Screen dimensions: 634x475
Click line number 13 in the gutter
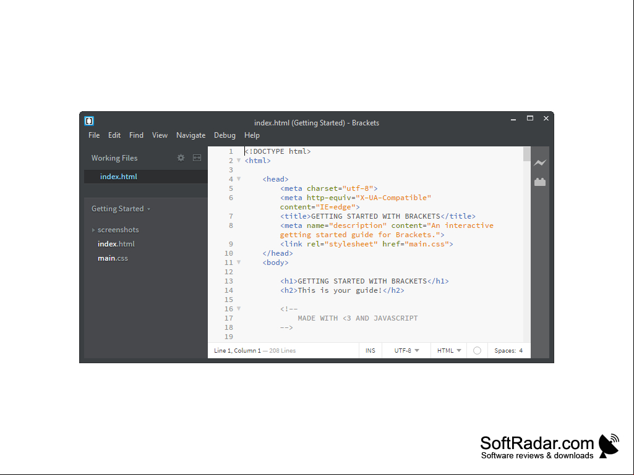pos(229,281)
